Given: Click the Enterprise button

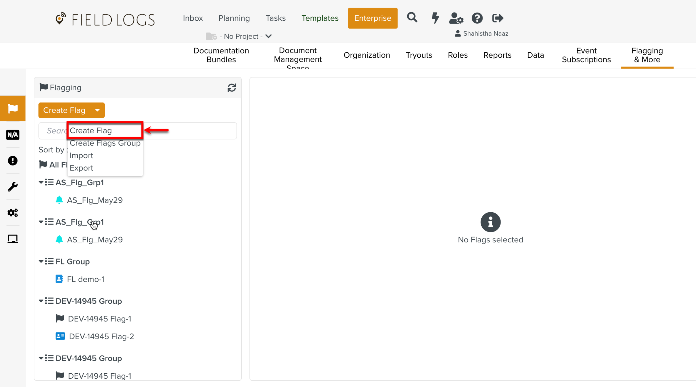Looking at the screenshot, I should [372, 18].
